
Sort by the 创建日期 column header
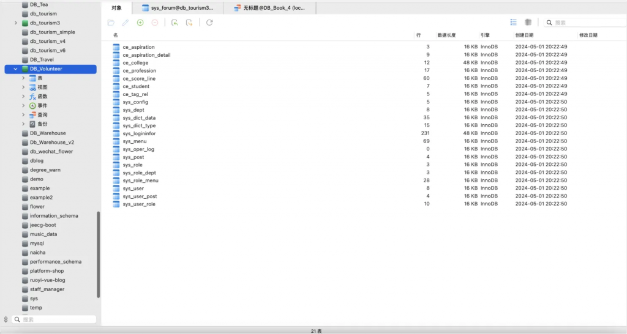pyautogui.click(x=524, y=35)
